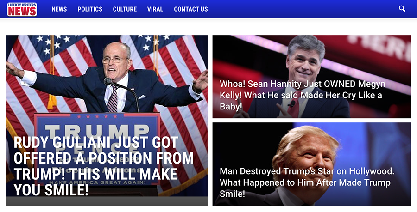
Task: Visit the VIRAL section
Action: pyautogui.click(x=155, y=9)
